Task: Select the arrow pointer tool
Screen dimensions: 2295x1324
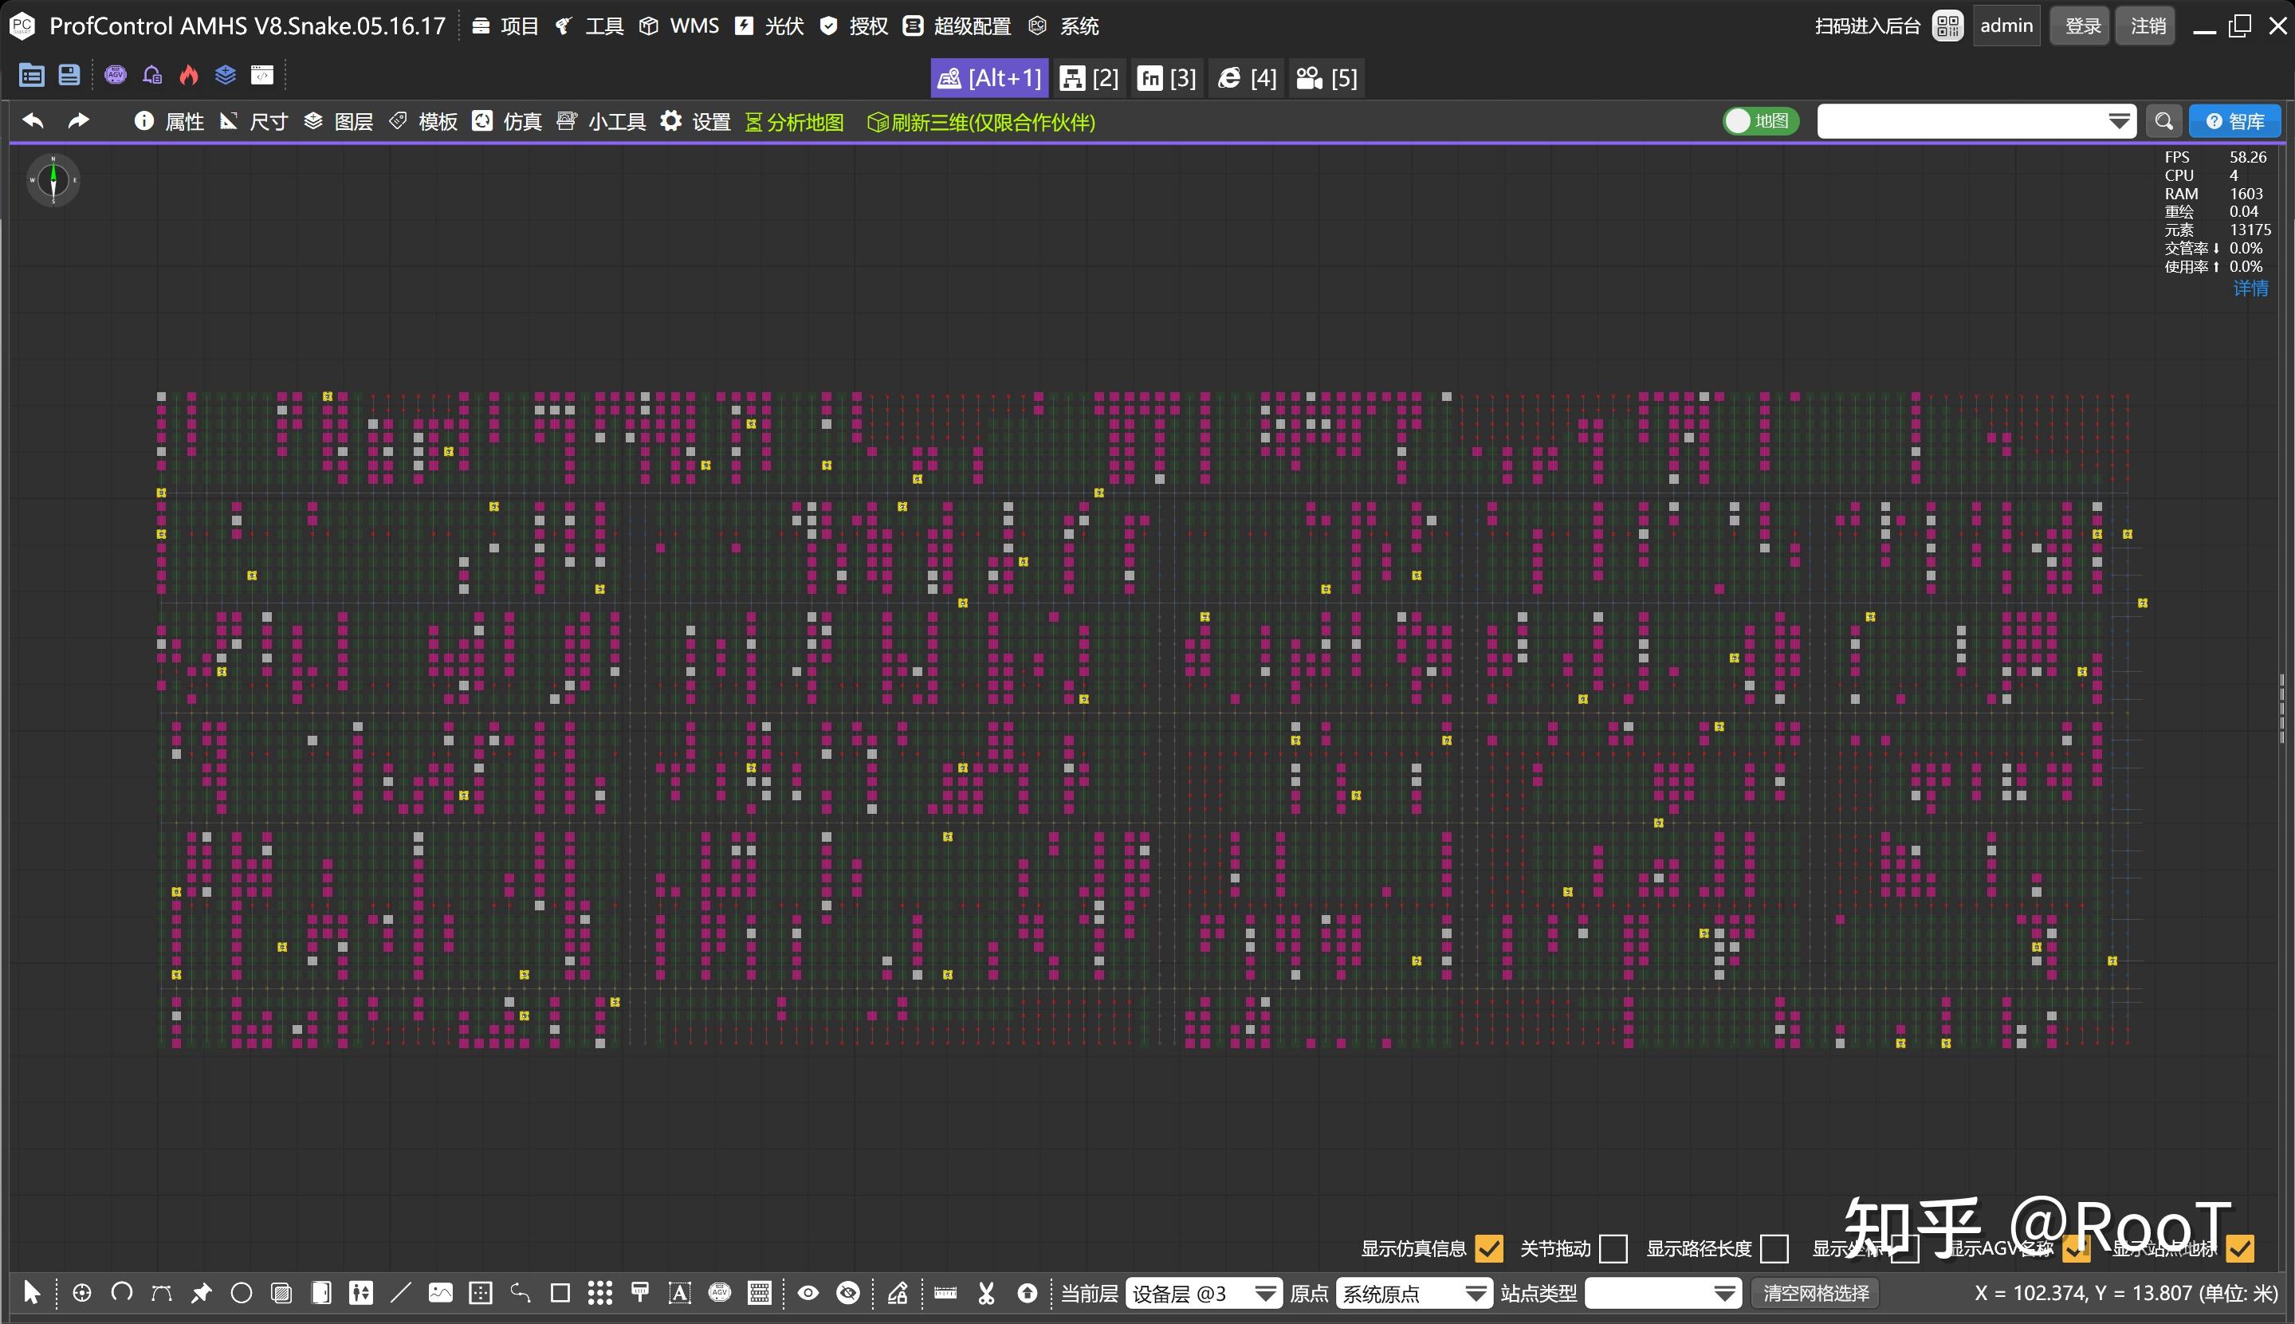Action: 32,1292
